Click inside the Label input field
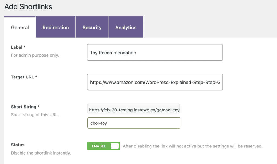277x164 pixels. tap(154, 52)
